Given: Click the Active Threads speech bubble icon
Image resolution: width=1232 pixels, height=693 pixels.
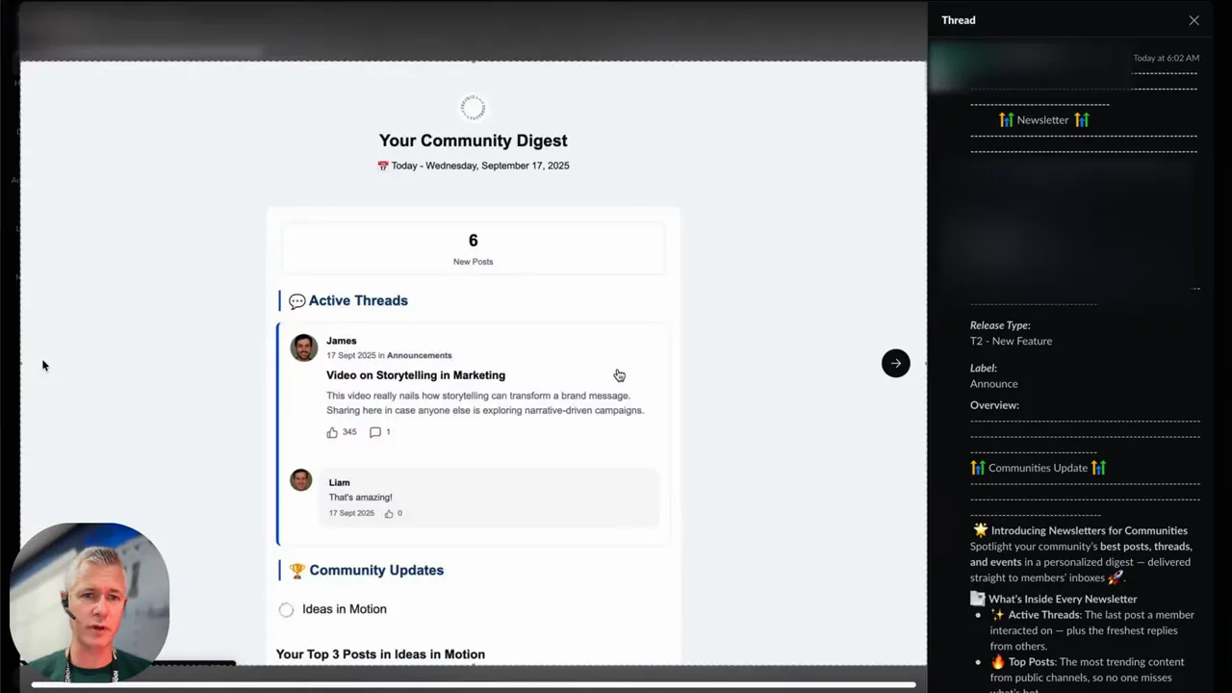Looking at the screenshot, I should point(296,301).
